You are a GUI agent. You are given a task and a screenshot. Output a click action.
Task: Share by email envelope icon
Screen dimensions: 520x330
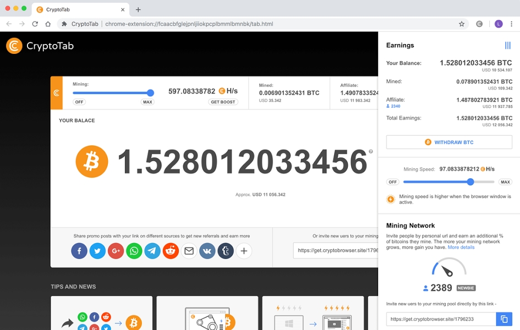tap(189, 251)
